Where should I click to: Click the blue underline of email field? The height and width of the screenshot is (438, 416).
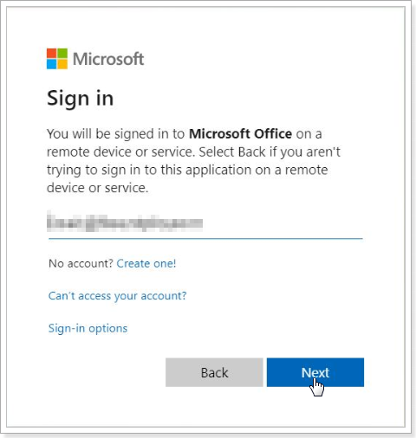(x=205, y=239)
